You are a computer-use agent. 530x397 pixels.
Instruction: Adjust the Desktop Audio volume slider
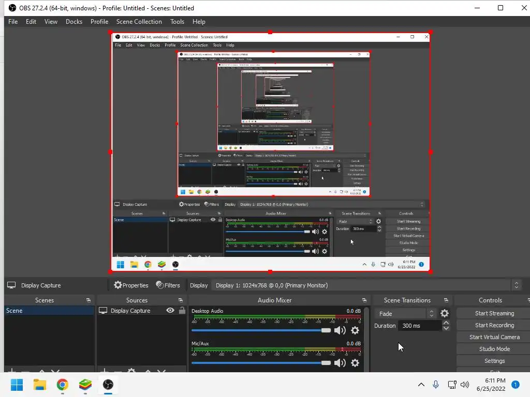tap(261, 330)
